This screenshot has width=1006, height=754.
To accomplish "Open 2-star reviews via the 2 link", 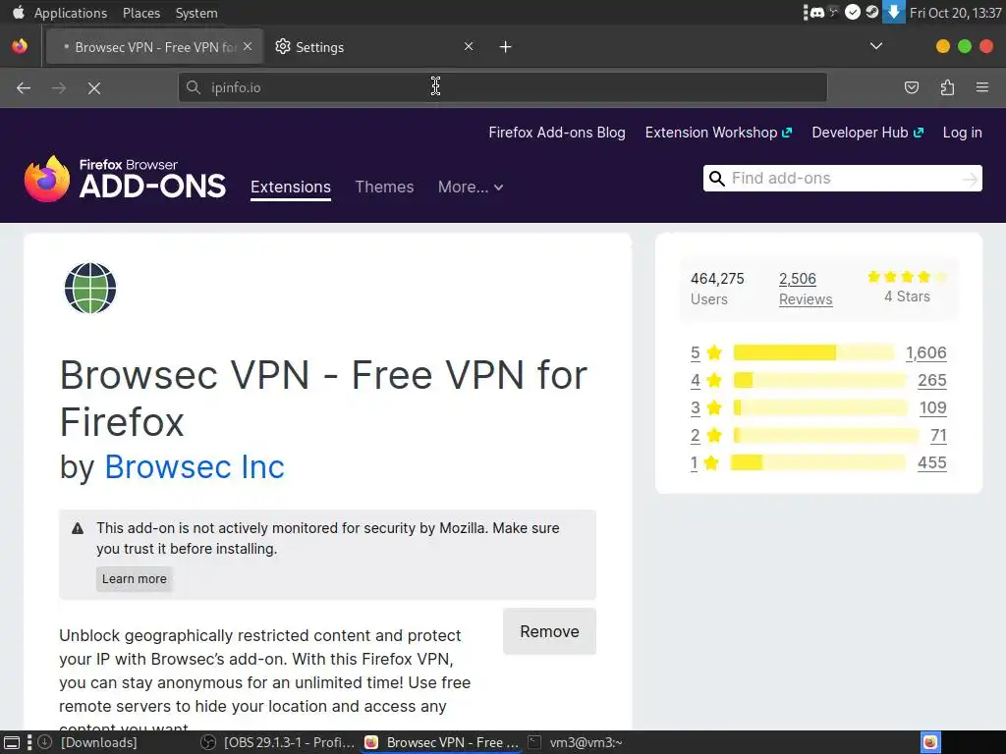I will (696, 435).
